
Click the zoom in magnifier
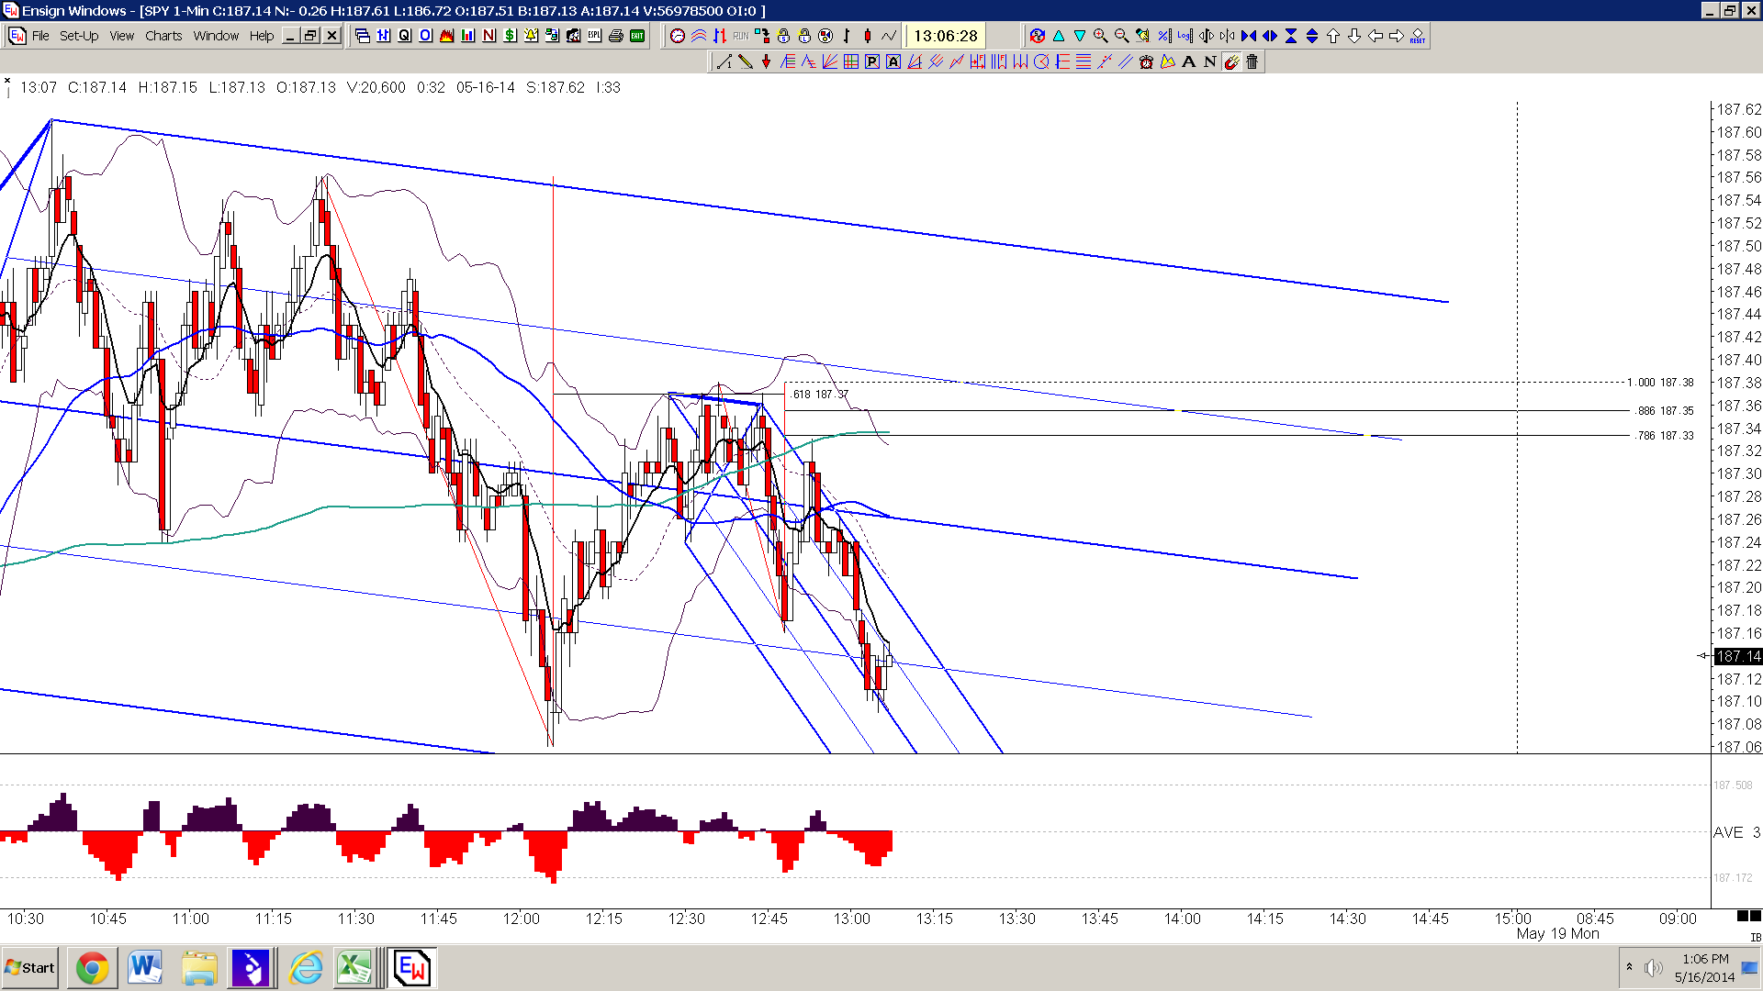1100,36
